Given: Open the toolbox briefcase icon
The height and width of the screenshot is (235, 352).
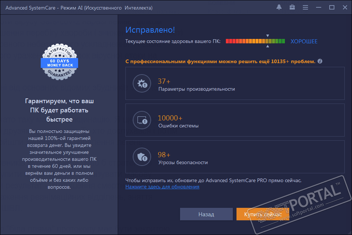Looking at the screenshot, I should pyautogui.click(x=292, y=7).
